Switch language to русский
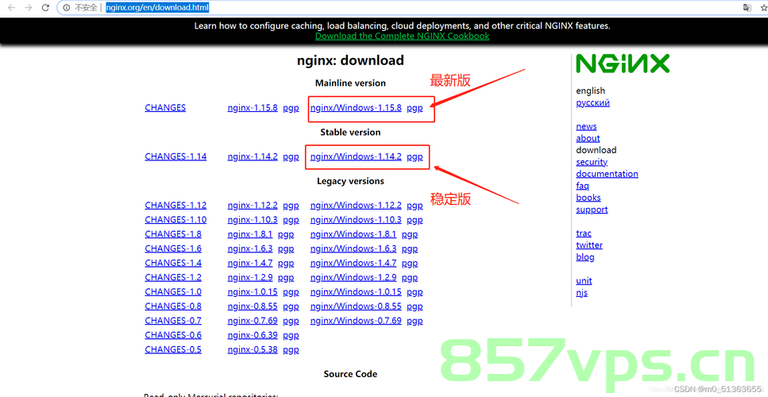The height and width of the screenshot is (397, 768). click(x=592, y=102)
